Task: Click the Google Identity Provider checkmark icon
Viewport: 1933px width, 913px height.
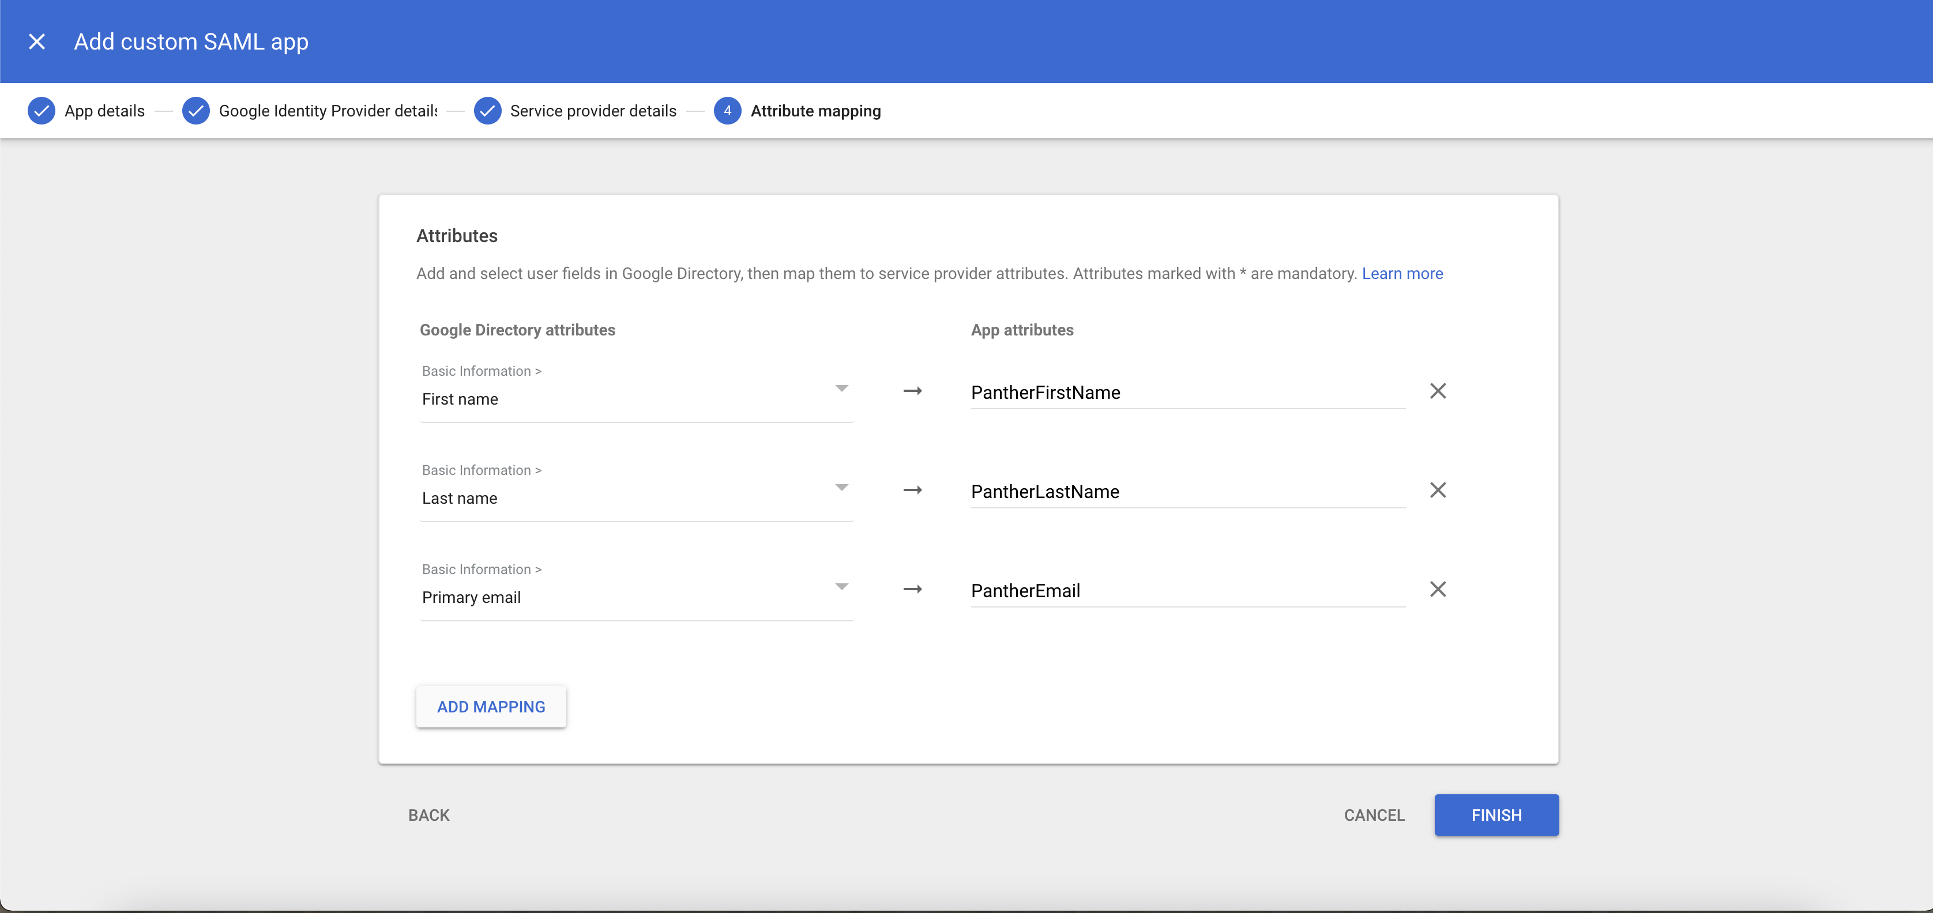Action: click(196, 111)
